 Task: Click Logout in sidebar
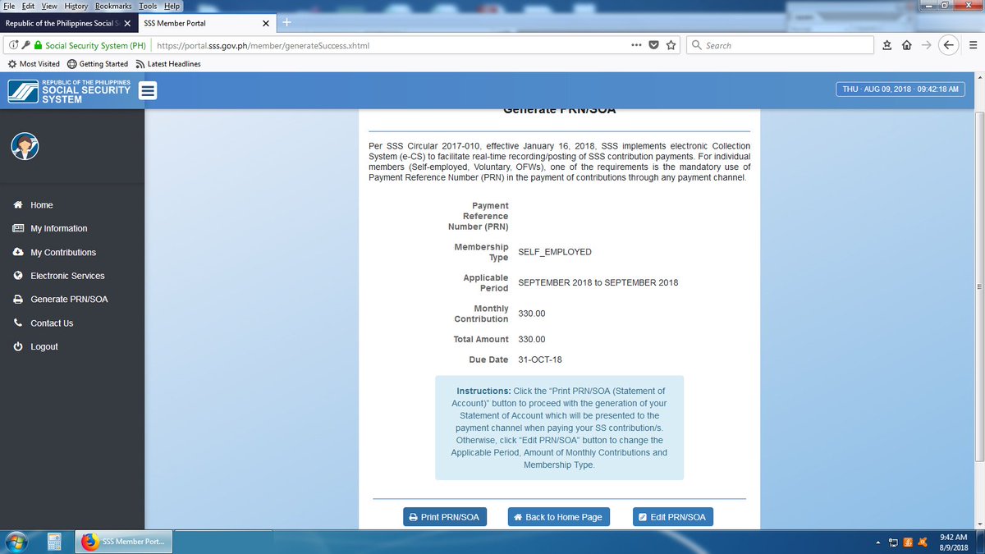click(x=44, y=346)
